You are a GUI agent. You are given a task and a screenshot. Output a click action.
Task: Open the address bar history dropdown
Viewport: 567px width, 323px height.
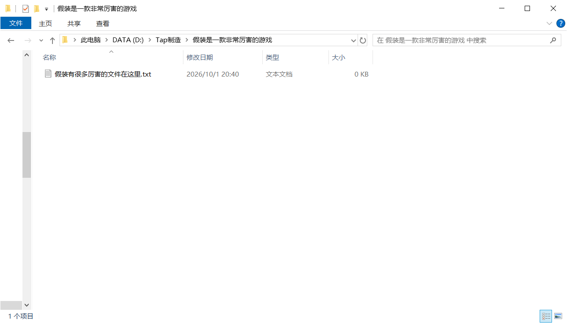tap(353, 40)
